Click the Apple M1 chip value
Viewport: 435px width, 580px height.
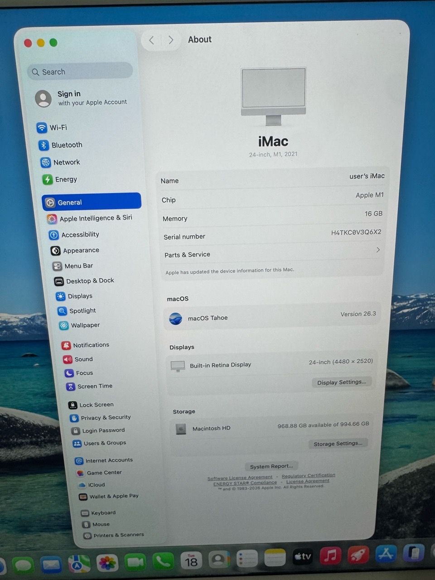[370, 195]
